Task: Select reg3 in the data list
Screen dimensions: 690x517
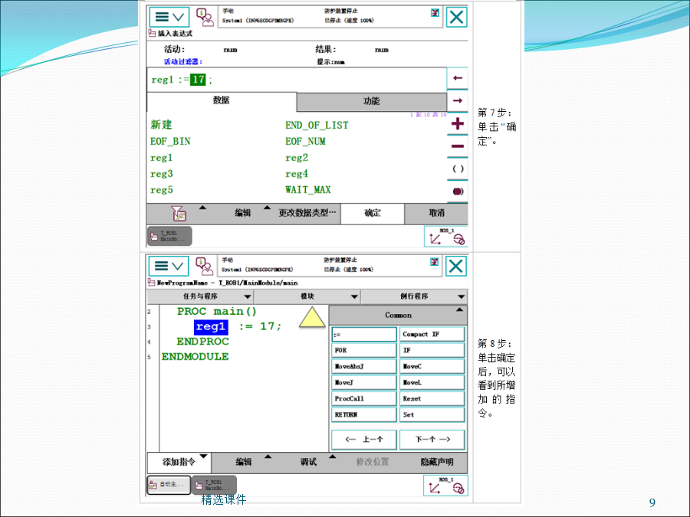Action: click(162, 174)
